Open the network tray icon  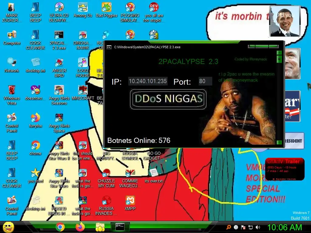(x=251, y=227)
